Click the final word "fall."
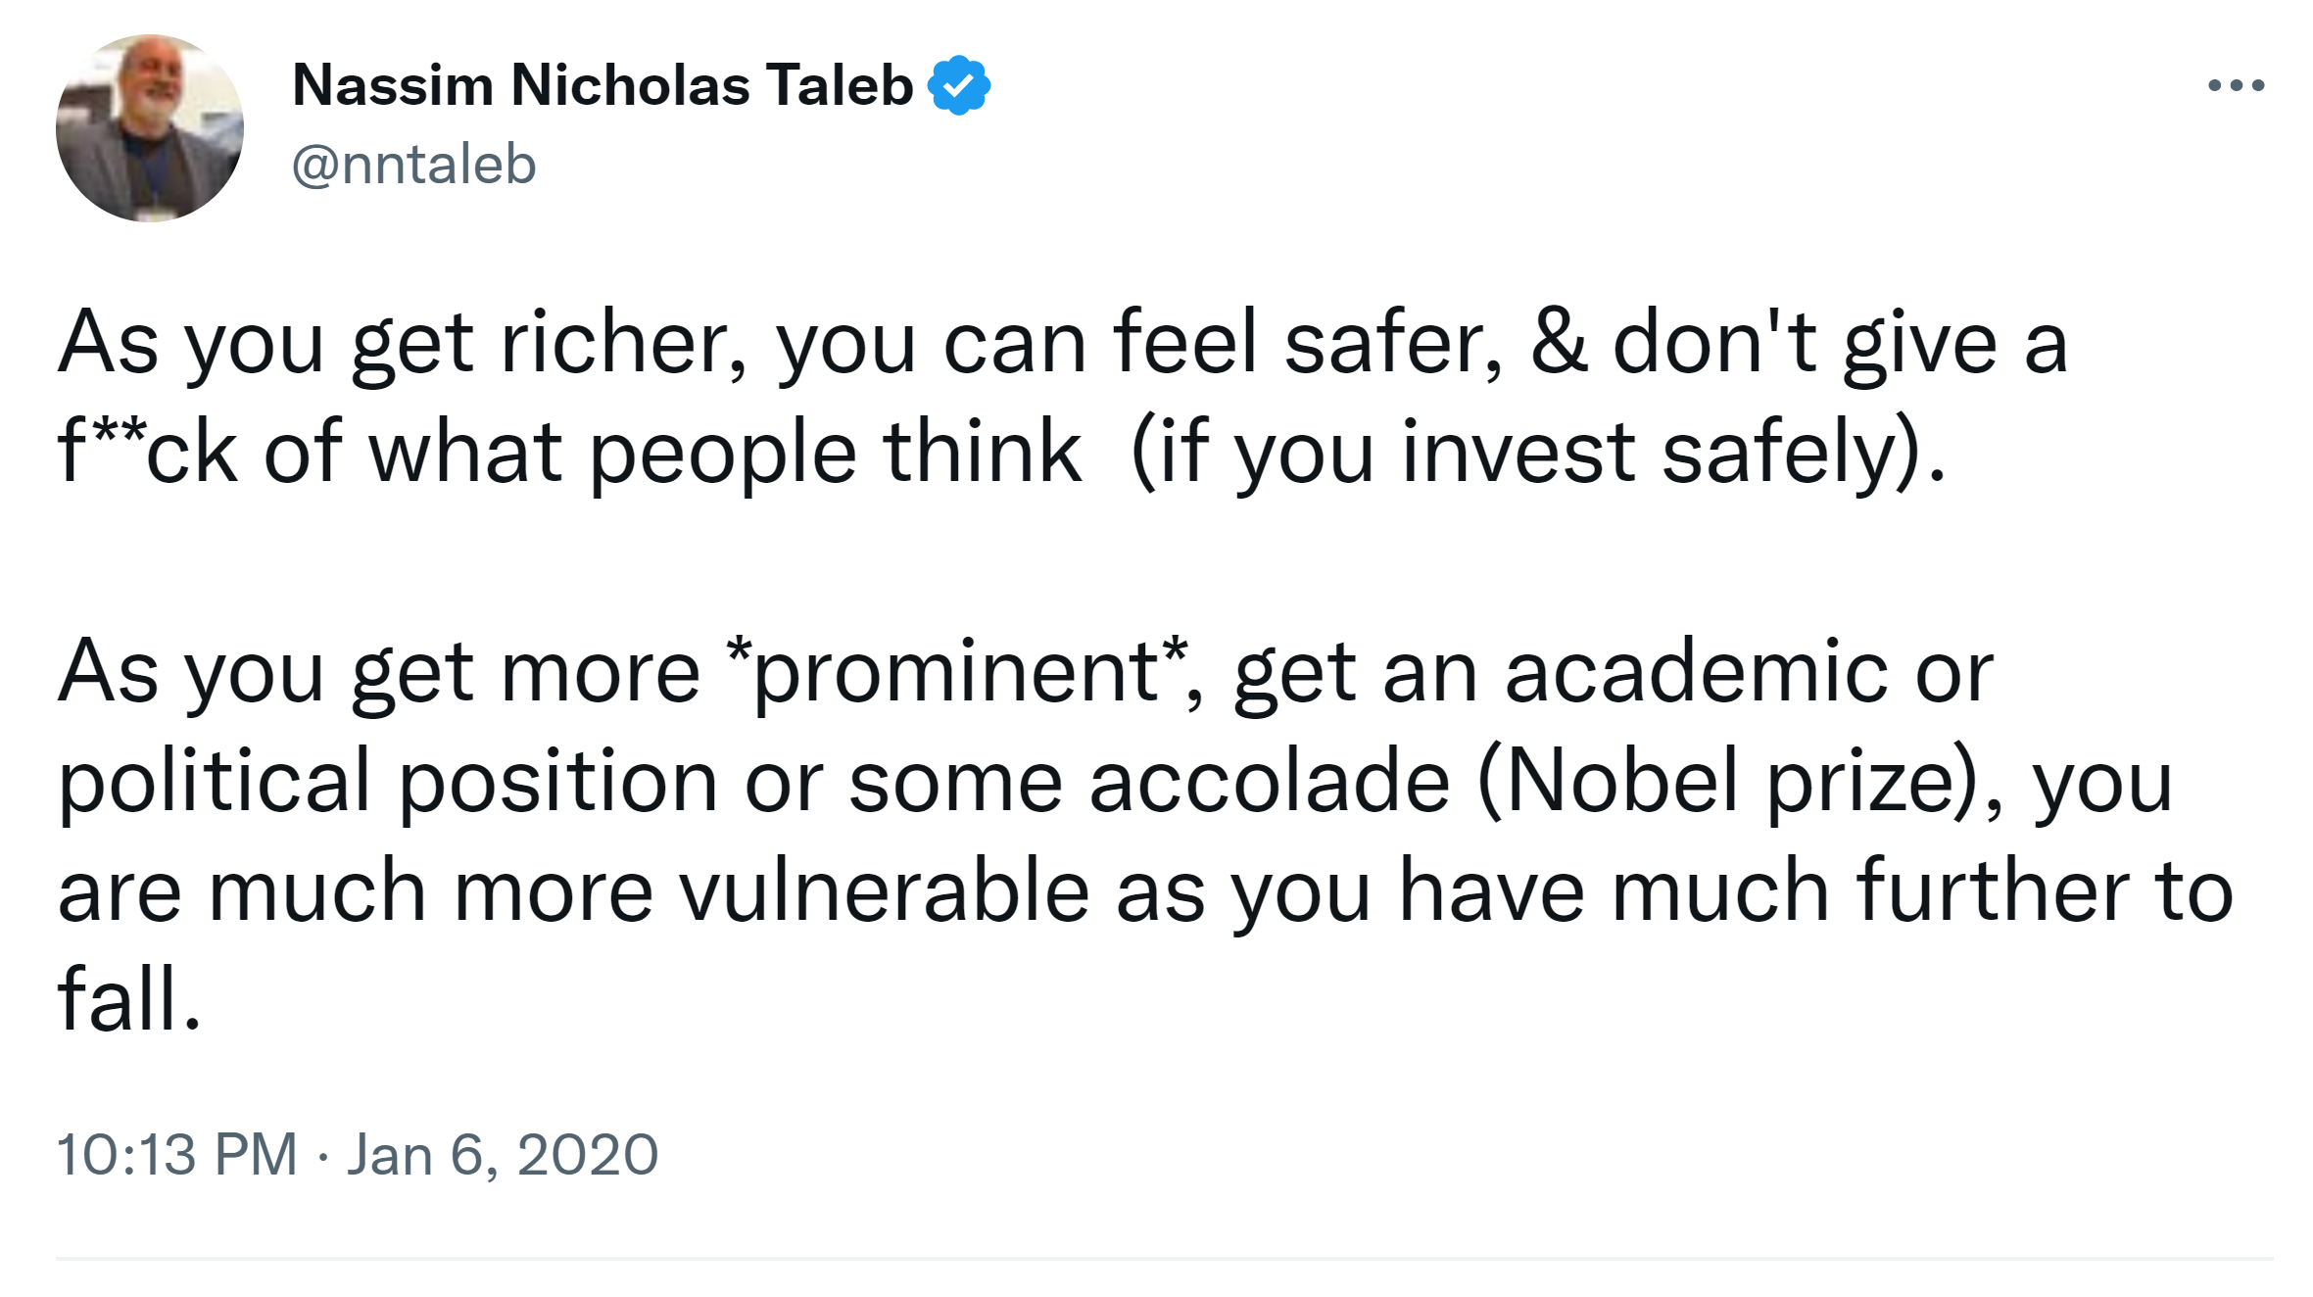This screenshot has width=2313, height=1297. (129, 1000)
